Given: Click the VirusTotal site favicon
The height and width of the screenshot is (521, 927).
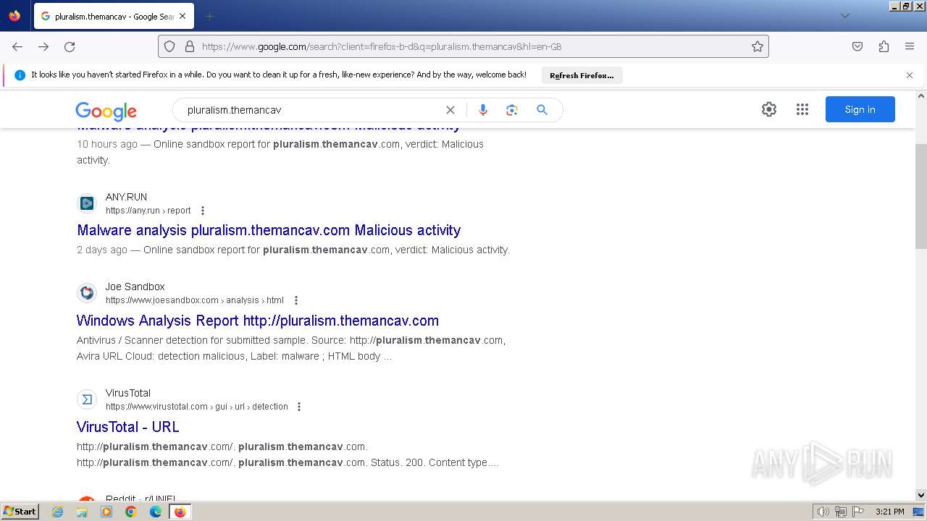Looking at the screenshot, I should [x=87, y=399].
